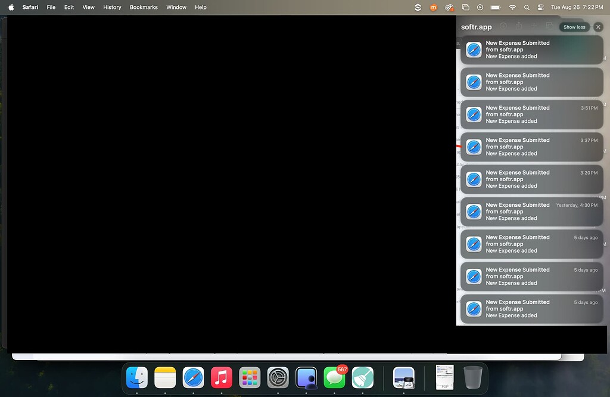
Task: Launch the Notes app in dock
Action: coord(165,377)
